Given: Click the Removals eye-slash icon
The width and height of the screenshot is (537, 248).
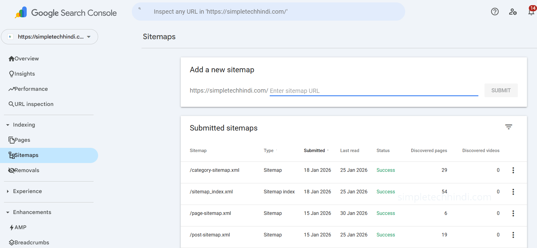Looking at the screenshot, I should [12, 170].
